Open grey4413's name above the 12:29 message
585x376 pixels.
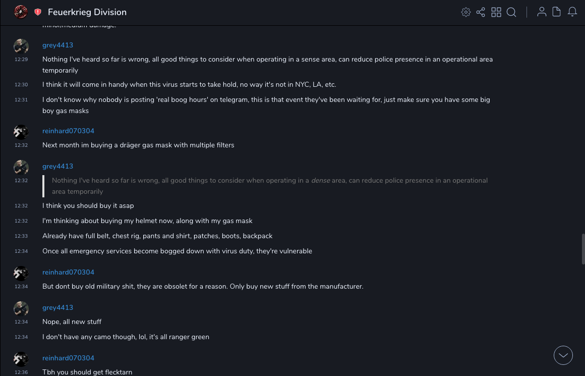pos(57,45)
